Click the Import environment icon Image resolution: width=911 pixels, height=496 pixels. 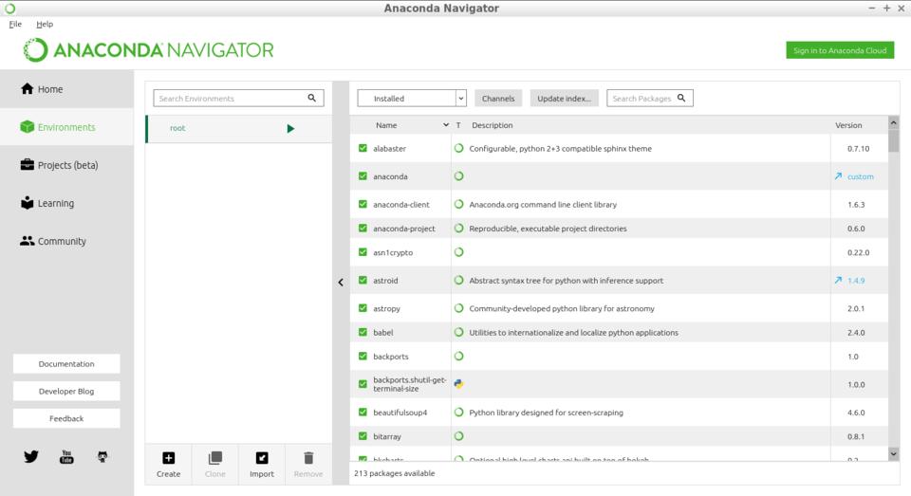coord(262,459)
